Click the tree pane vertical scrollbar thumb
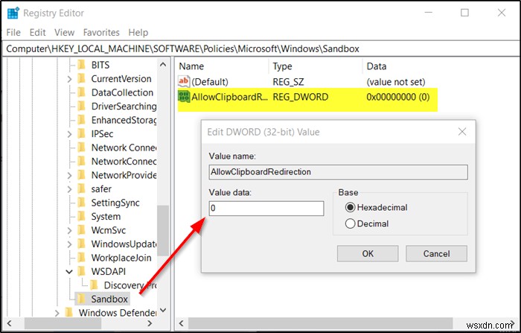The height and width of the screenshot is (333, 521). pos(162,230)
